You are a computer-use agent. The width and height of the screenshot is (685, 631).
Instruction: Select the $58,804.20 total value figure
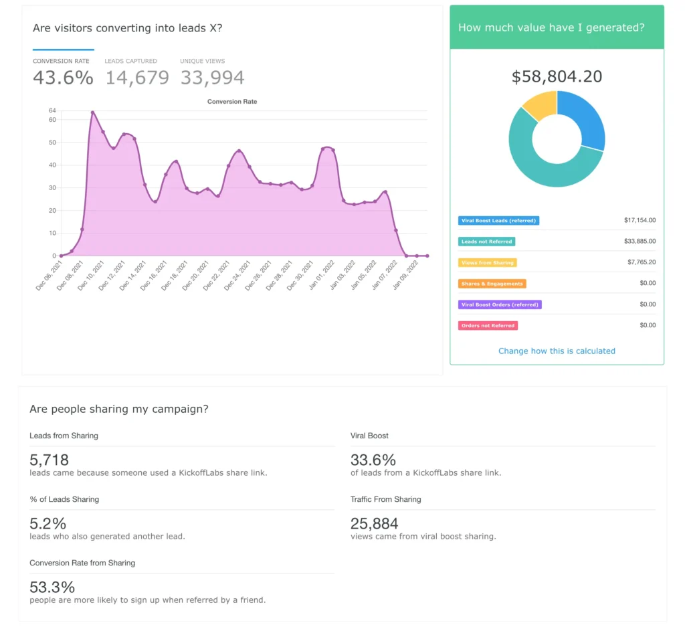(557, 76)
